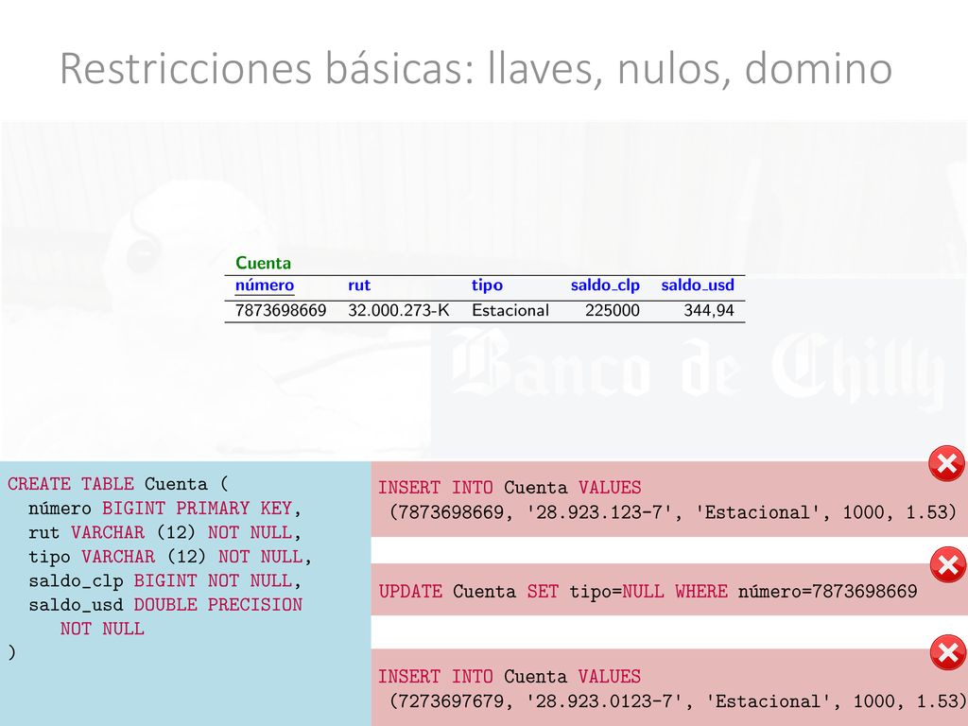
Task: Click table cell '7873698669'
Action: [x=281, y=310]
